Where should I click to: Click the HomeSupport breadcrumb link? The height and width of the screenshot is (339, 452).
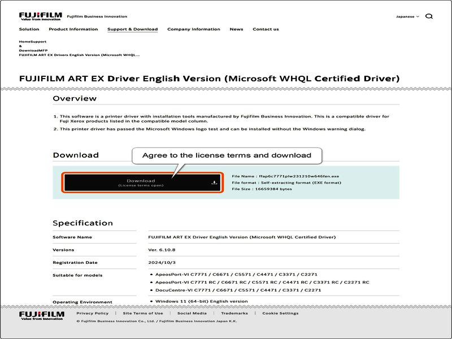pyautogui.click(x=33, y=41)
